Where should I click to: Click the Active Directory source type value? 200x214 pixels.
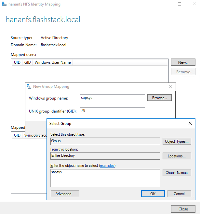click(54, 38)
